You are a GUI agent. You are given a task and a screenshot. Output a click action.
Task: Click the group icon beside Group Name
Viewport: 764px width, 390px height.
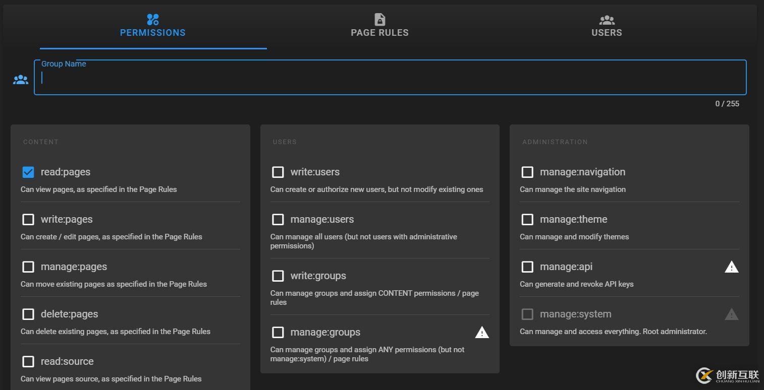(x=21, y=80)
